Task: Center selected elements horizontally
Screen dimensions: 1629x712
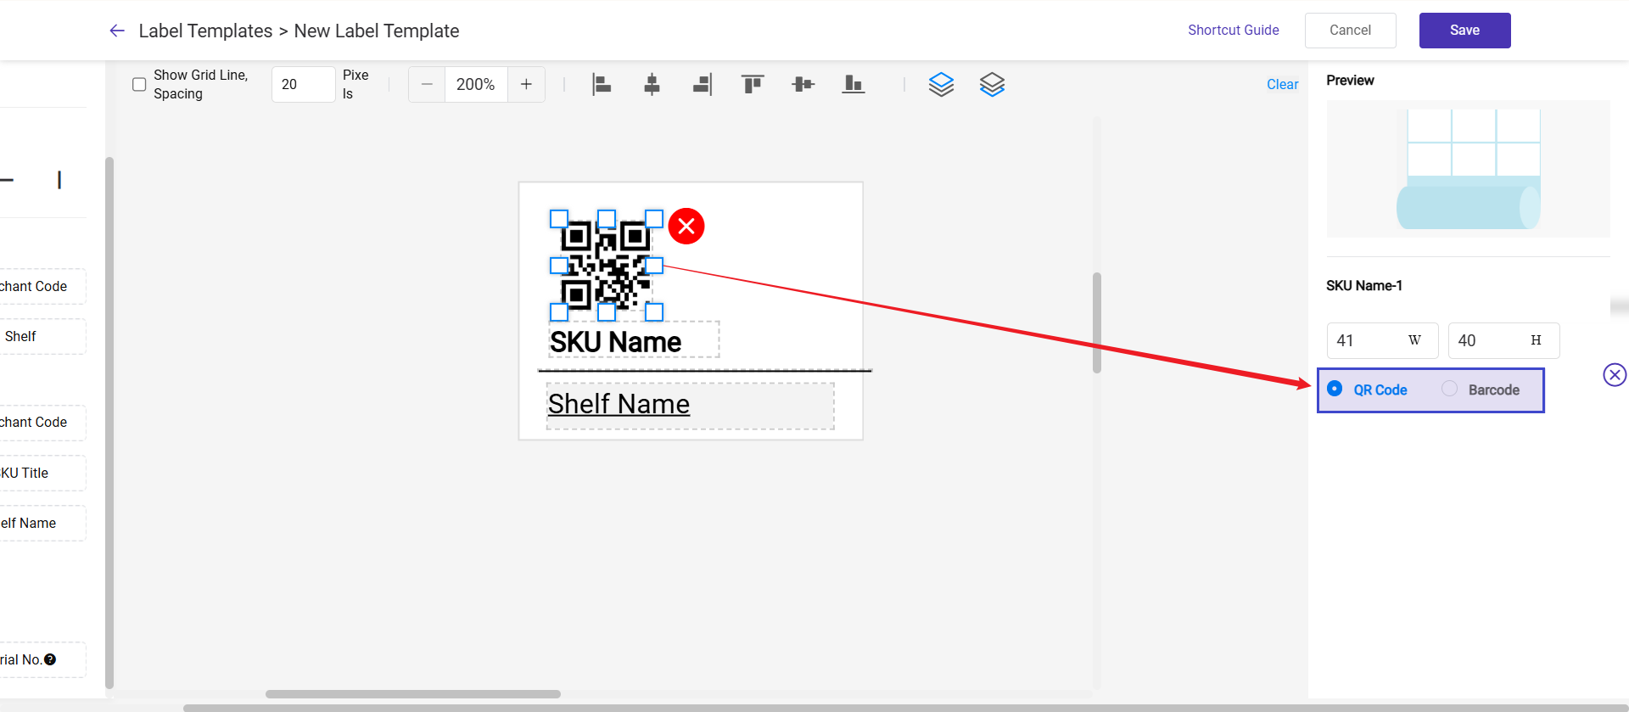Action: pos(652,84)
